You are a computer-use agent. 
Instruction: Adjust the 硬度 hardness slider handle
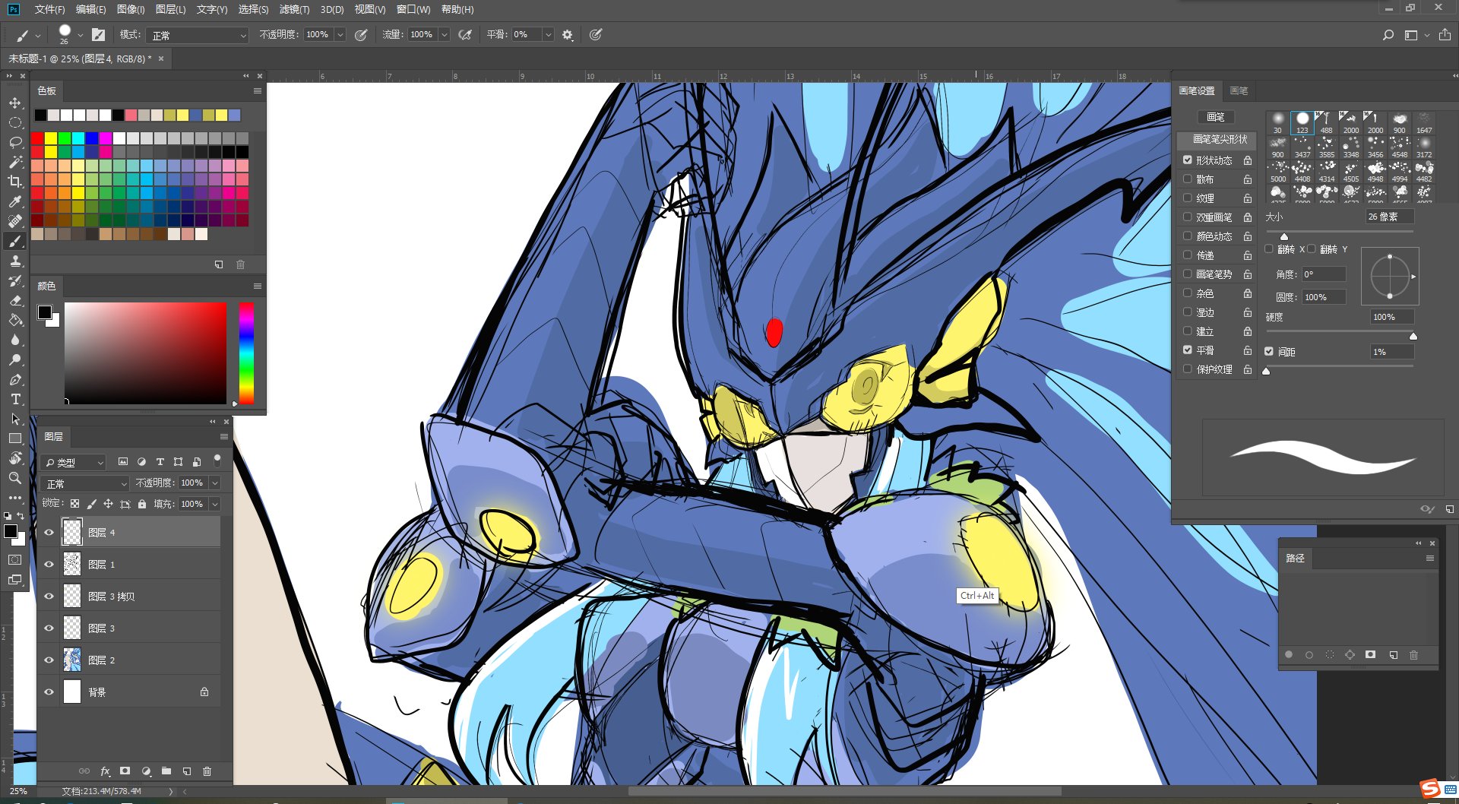(1413, 336)
